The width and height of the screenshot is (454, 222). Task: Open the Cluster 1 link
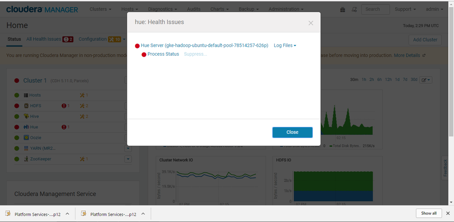35,81
